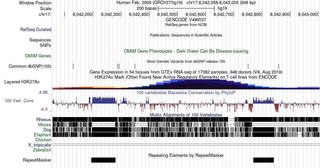
Task: Click the 8,042,500 ruler coordinate
Action: pyautogui.click(x=167, y=14)
